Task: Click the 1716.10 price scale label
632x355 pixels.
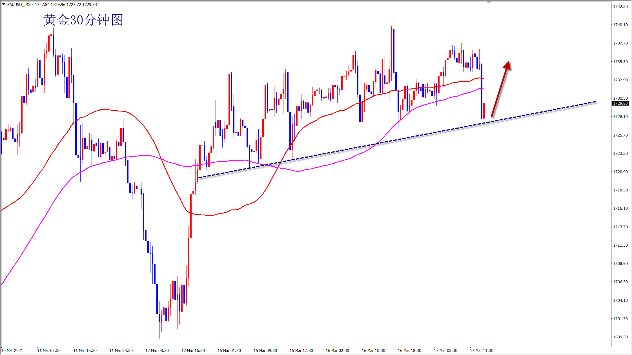Action: (620, 208)
